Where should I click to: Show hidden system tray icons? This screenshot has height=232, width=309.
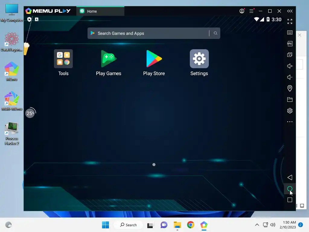257,225
